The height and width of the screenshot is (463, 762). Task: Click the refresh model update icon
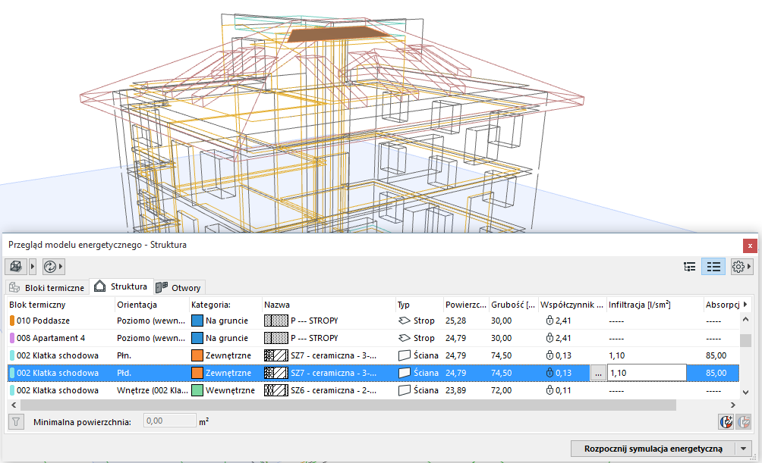tap(50, 267)
